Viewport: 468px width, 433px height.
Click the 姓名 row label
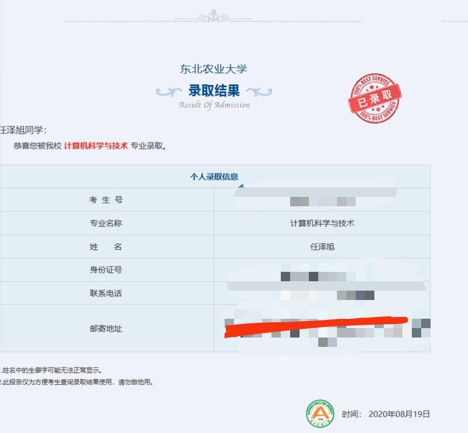click(106, 247)
